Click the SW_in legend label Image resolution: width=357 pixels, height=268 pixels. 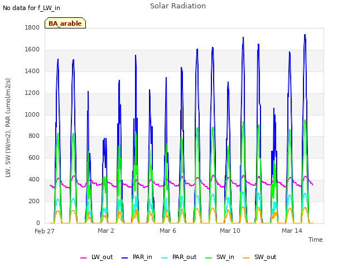pos(225,257)
